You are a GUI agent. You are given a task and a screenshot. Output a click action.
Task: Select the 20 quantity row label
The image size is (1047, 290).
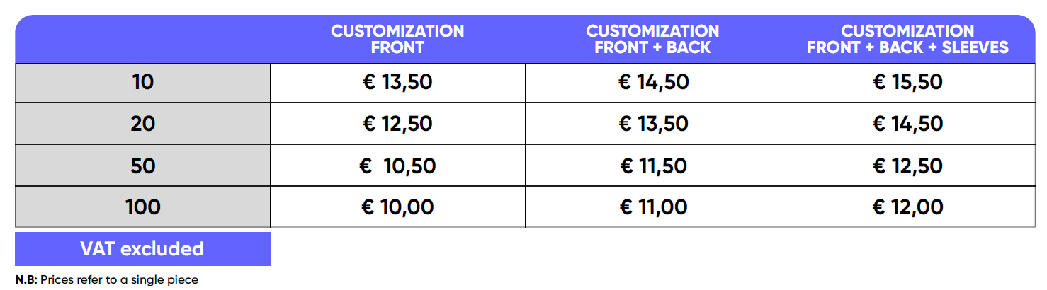coord(142,124)
